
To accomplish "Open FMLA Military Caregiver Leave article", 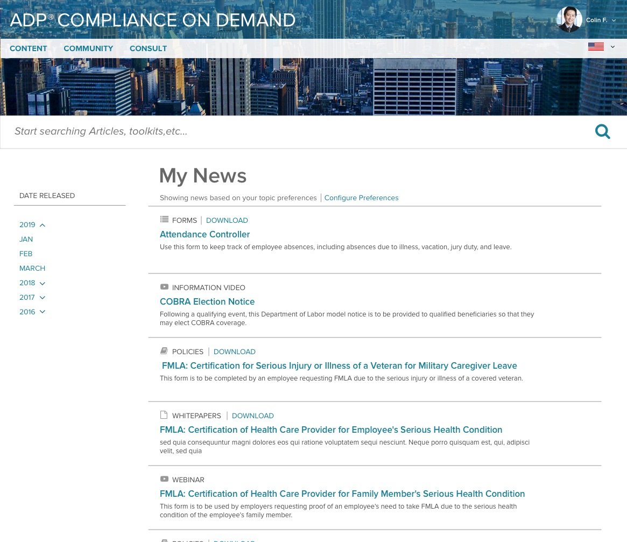I will (340, 365).
